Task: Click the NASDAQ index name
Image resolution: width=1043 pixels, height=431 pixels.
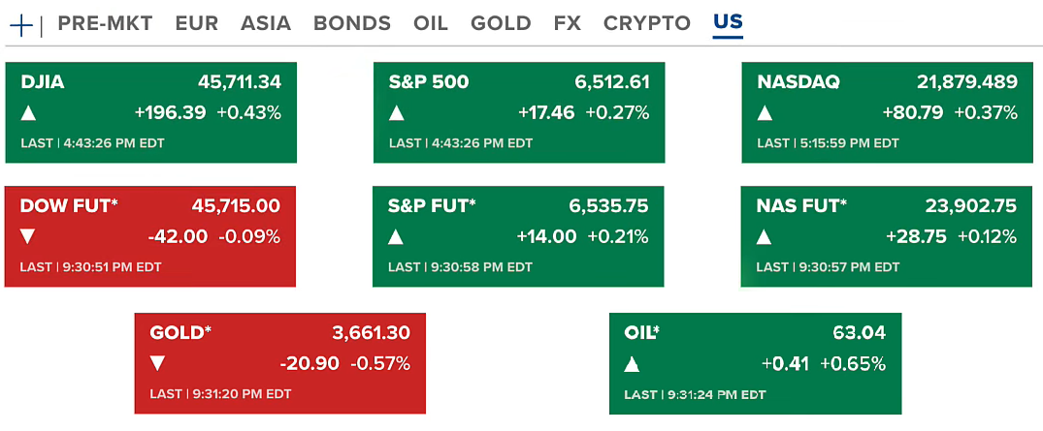Action: click(799, 82)
